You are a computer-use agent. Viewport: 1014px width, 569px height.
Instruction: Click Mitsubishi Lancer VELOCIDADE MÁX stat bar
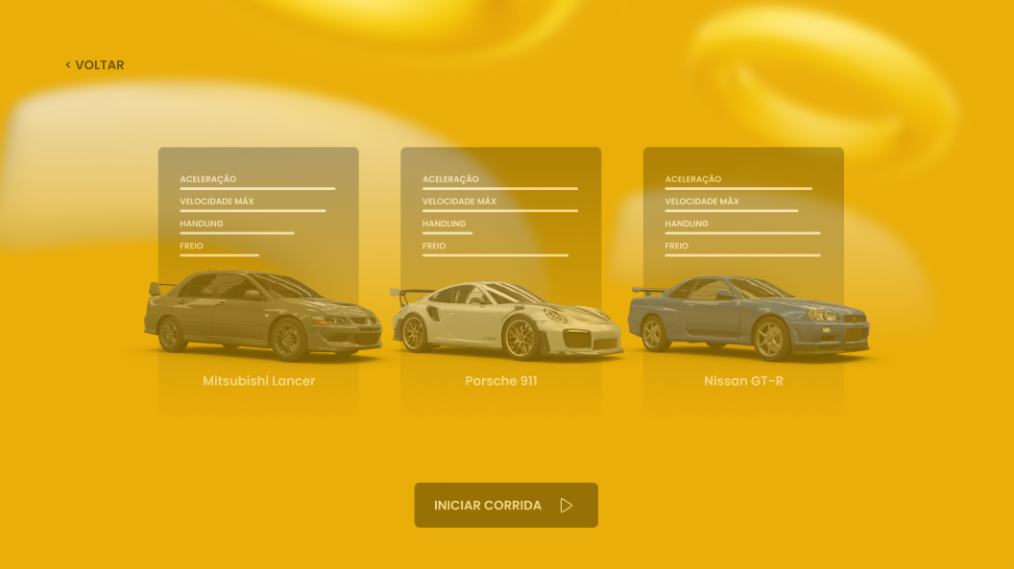[253, 210]
